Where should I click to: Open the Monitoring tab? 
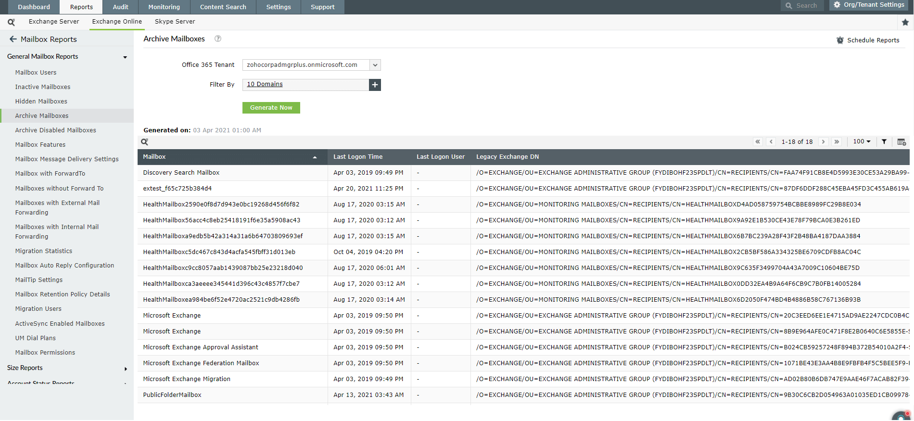[164, 7]
